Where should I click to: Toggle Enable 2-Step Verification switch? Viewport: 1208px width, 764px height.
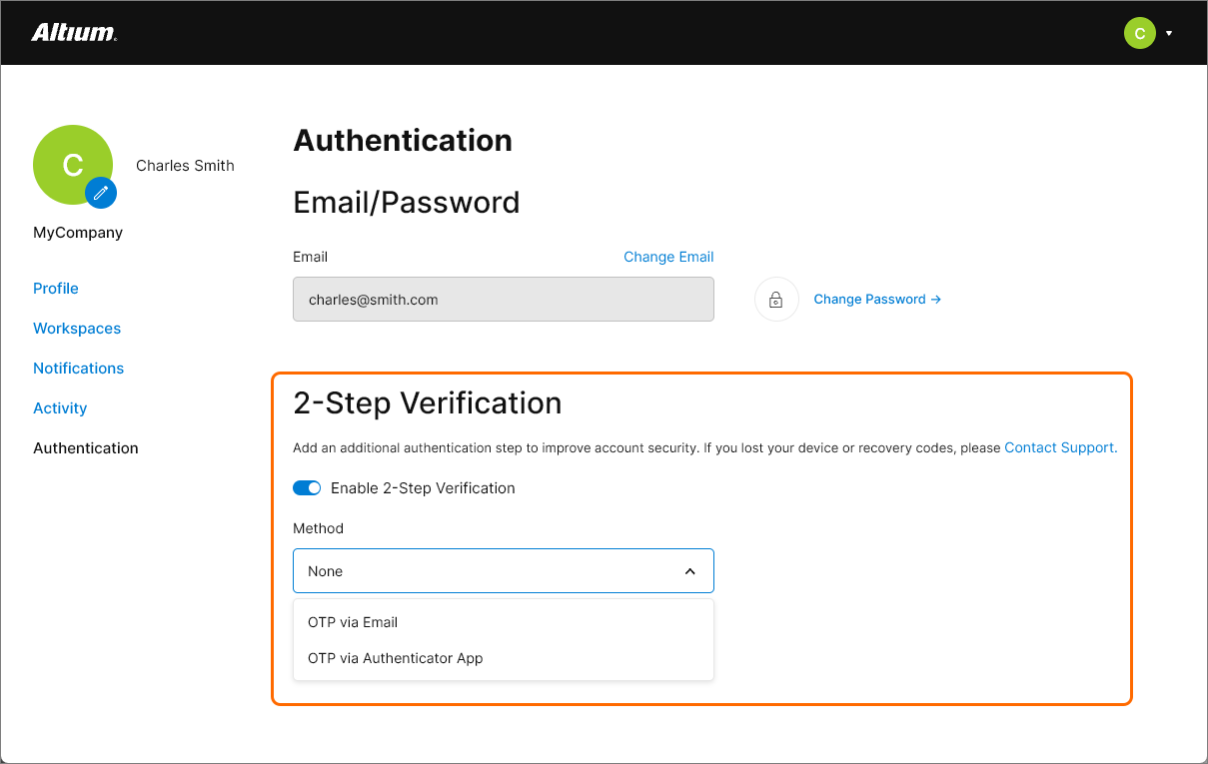point(307,488)
